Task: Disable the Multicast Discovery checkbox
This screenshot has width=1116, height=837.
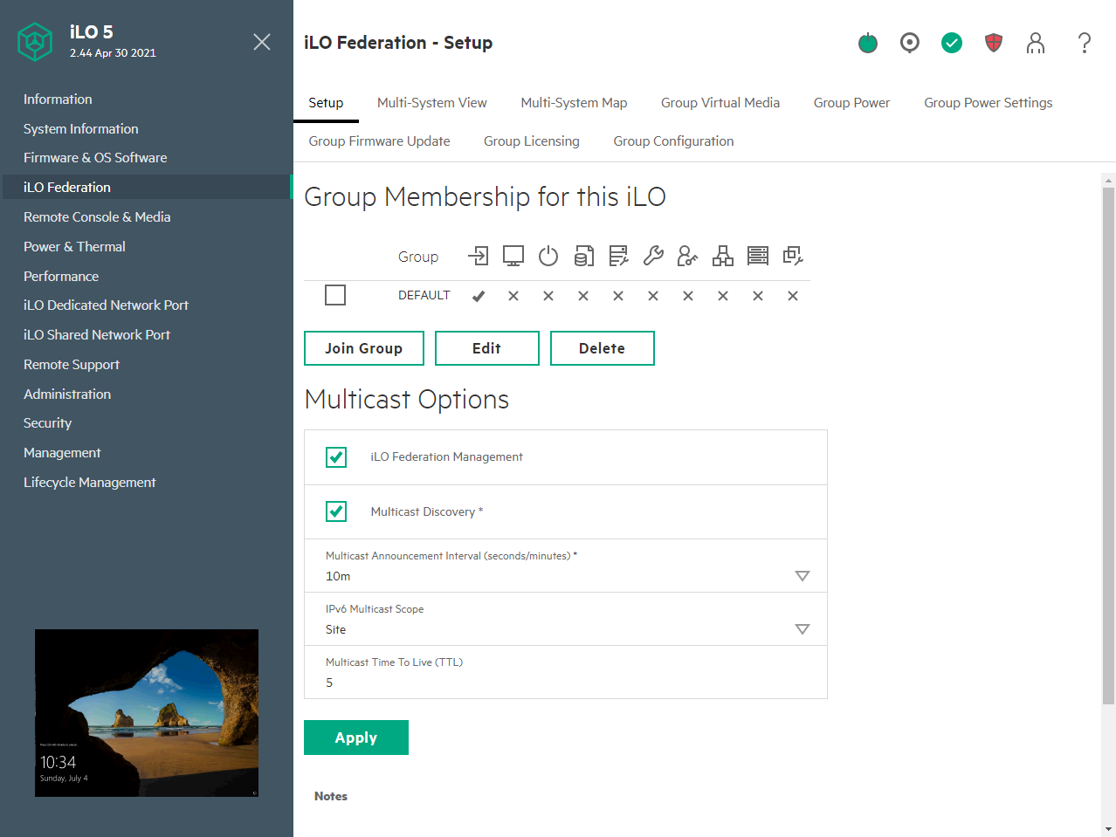Action: 336,511
